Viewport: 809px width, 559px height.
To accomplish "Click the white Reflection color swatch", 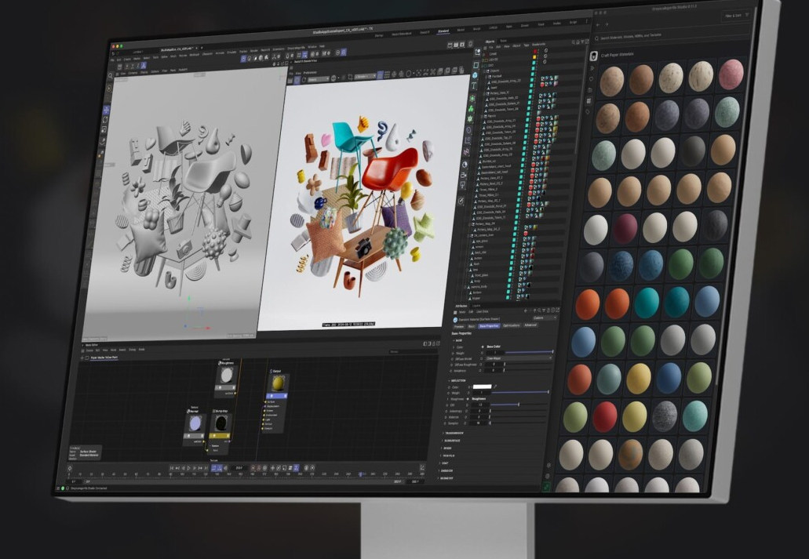I will pyautogui.click(x=483, y=387).
